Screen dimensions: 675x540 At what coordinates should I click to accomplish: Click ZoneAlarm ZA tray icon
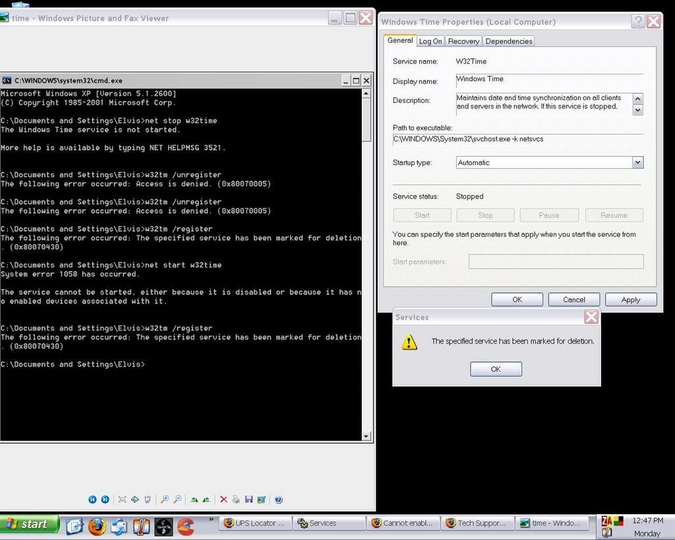coord(606,522)
